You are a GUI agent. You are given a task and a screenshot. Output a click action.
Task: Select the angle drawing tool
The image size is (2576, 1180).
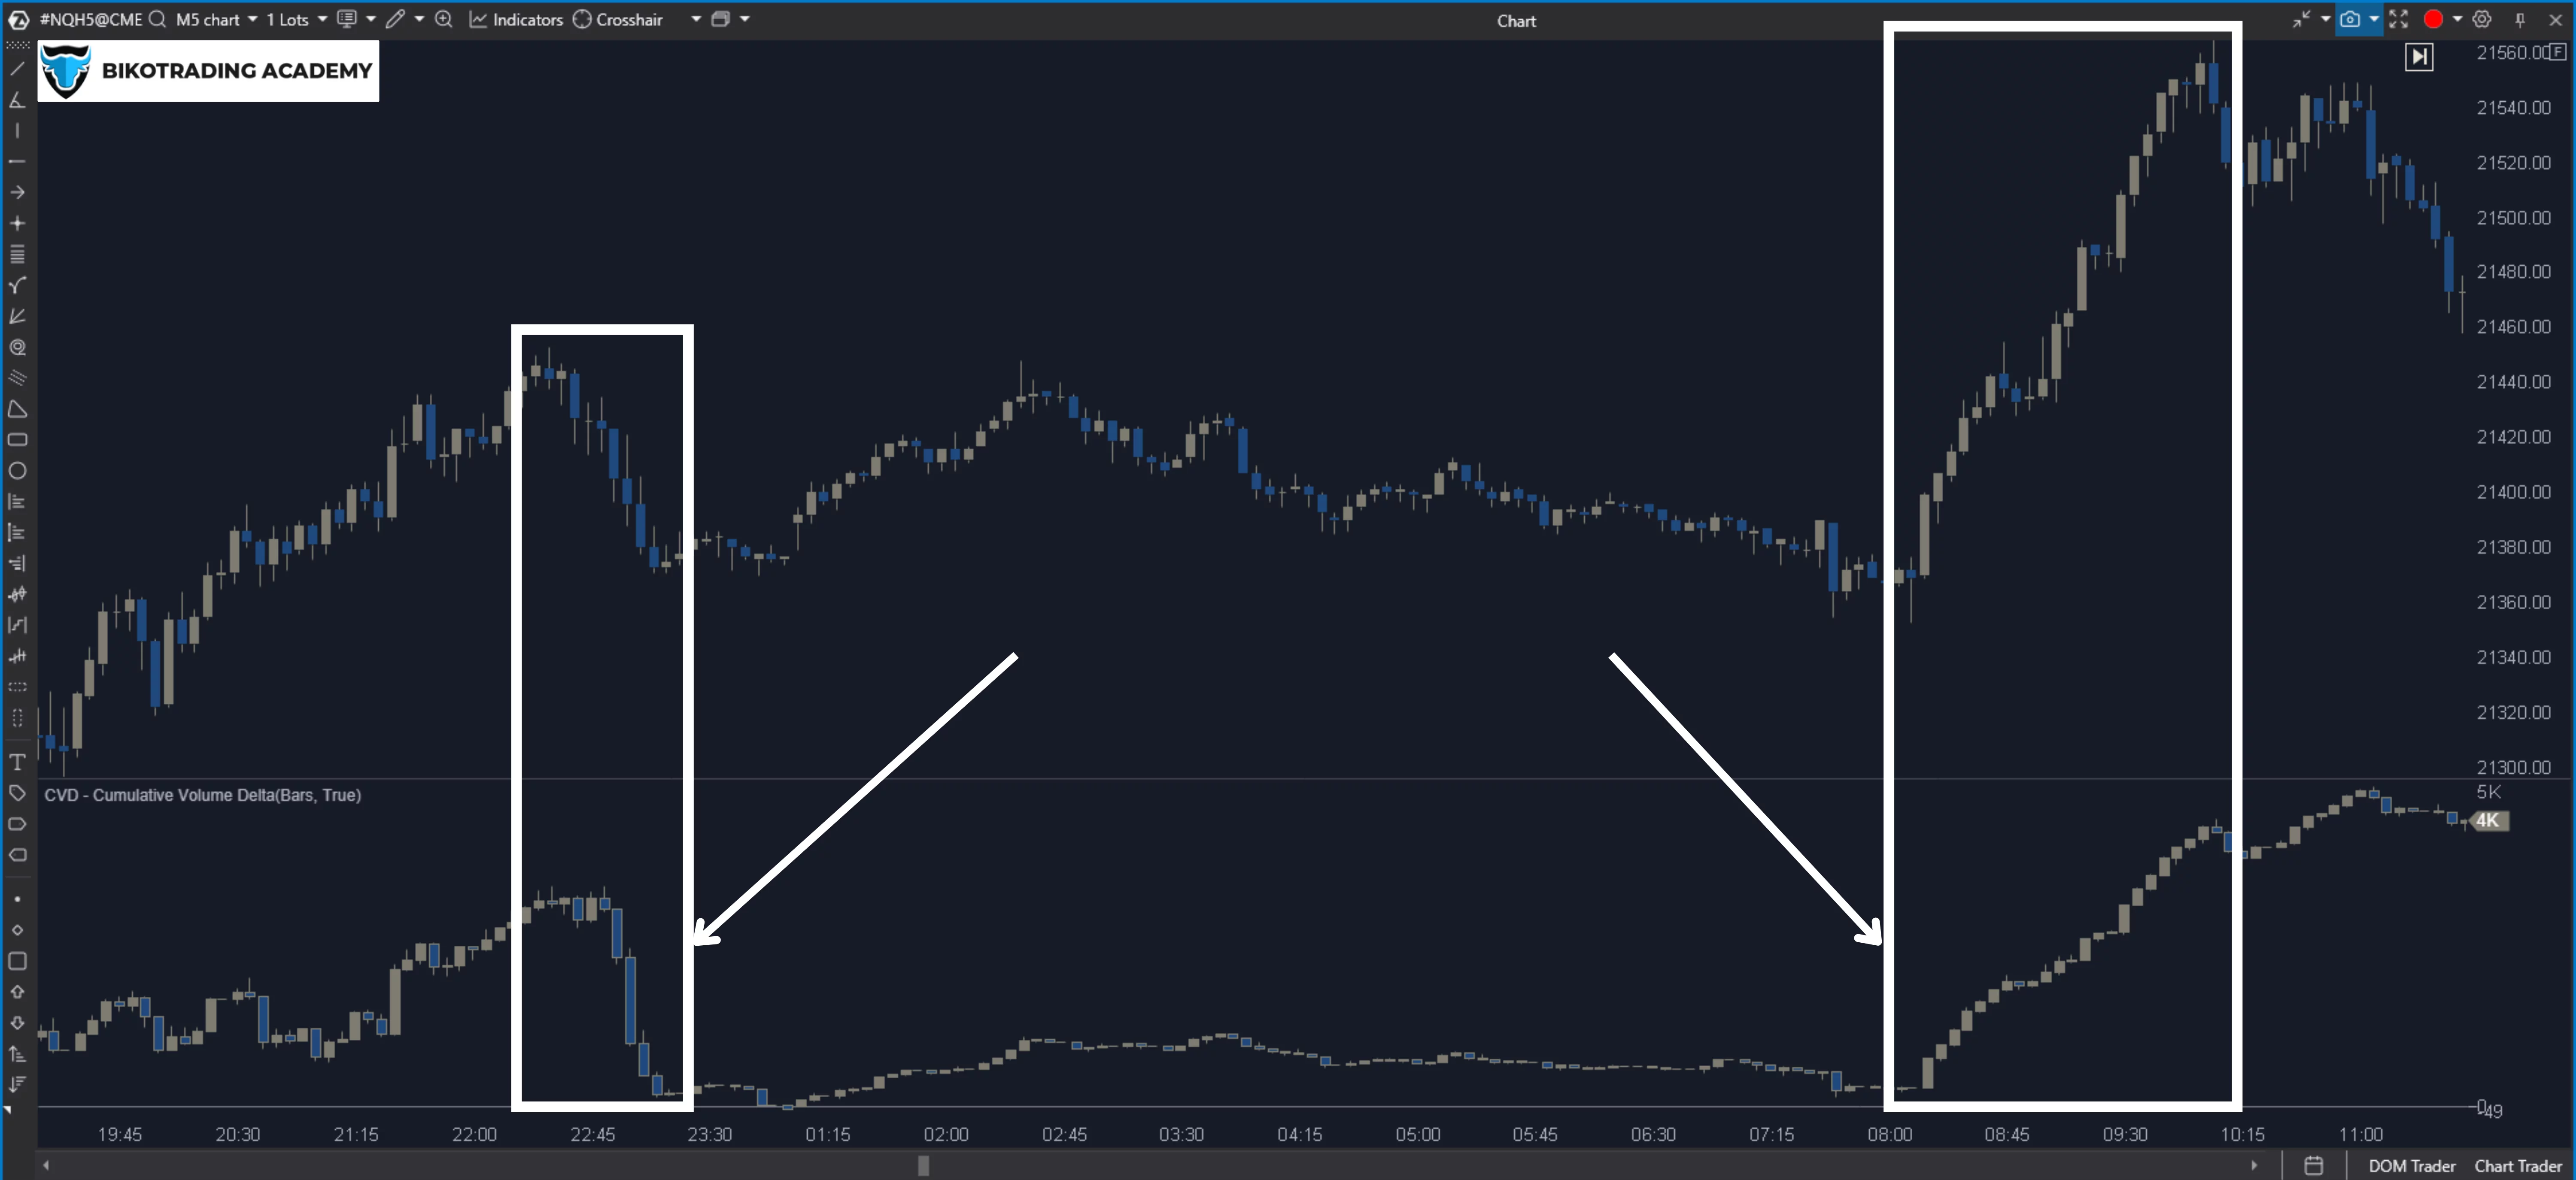pyautogui.click(x=17, y=100)
